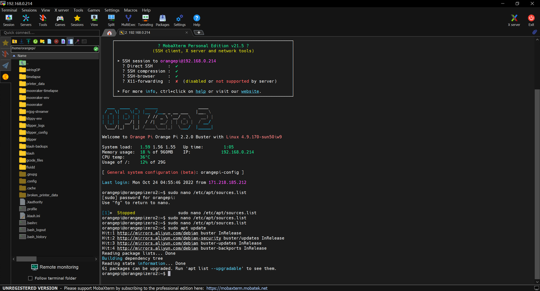Open the Servers toolbar icon
The height and width of the screenshot is (291, 540).
26,20
